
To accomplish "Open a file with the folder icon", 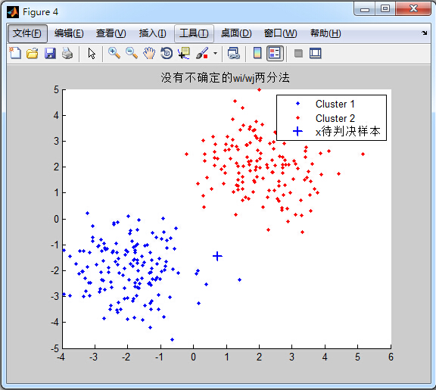I will (x=33, y=53).
